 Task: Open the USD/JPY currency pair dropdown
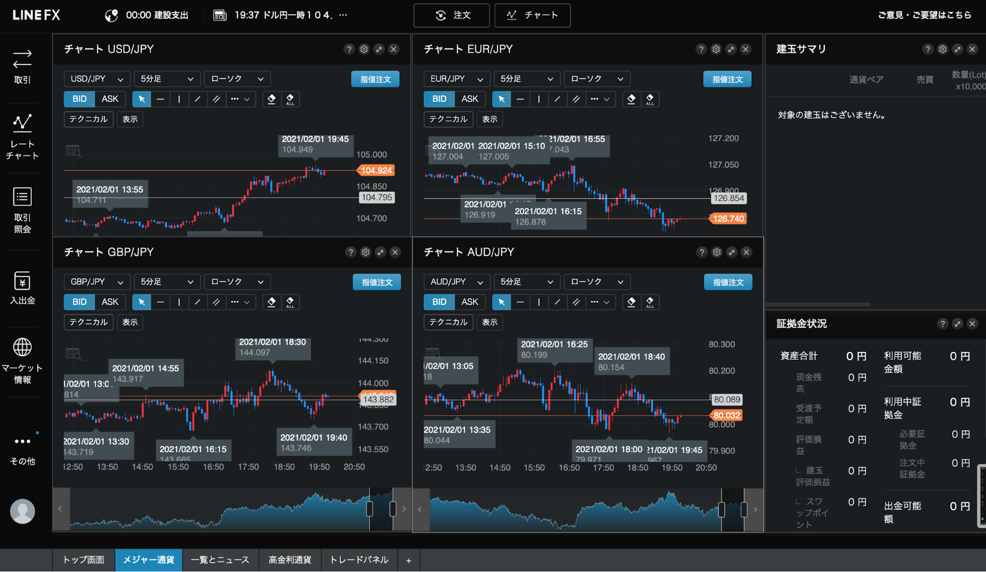pos(97,79)
